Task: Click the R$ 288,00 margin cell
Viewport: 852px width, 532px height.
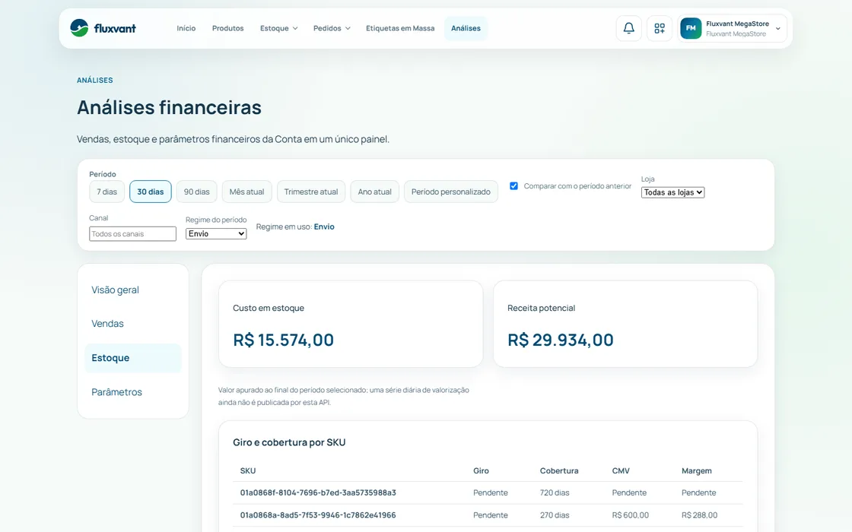Action: tap(699, 515)
